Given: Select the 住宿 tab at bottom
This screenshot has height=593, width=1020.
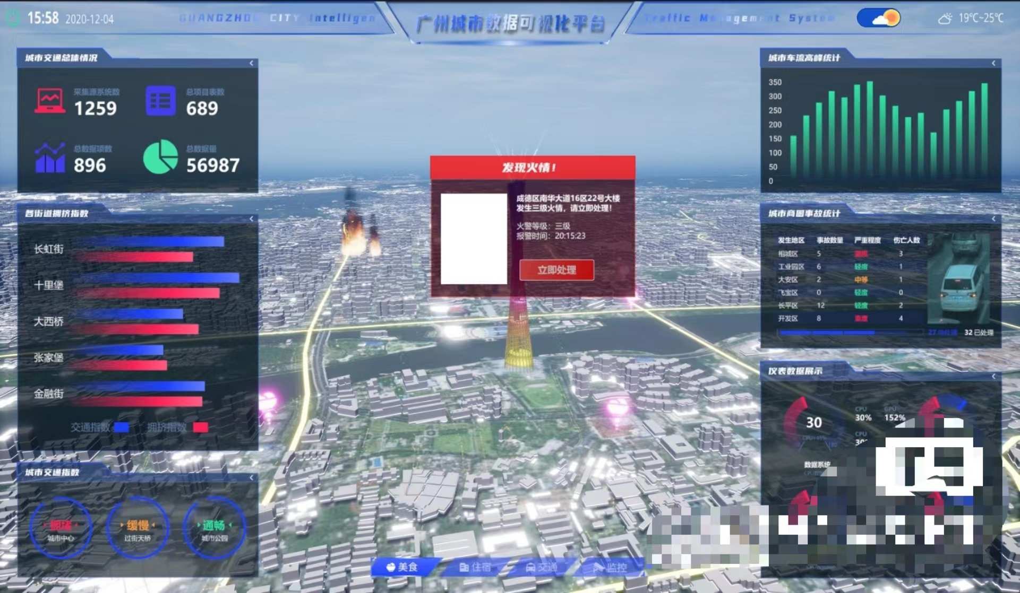Looking at the screenshot, I should point(475,567).
